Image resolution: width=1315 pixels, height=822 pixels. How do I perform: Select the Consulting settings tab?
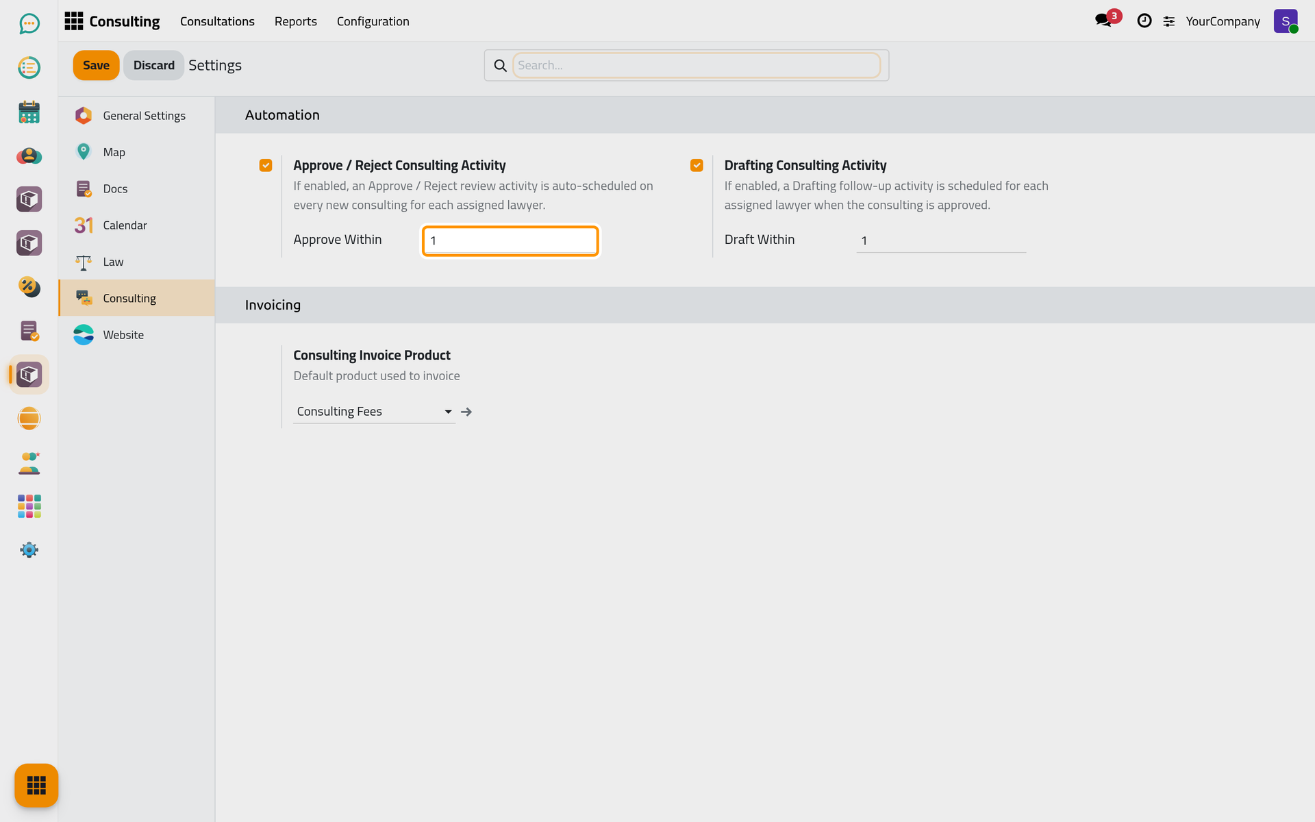[137, 298]
